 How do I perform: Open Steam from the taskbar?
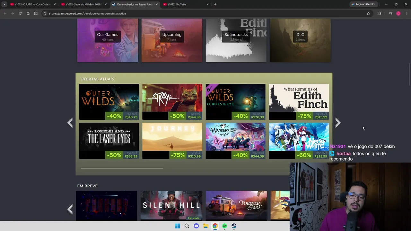tap(234, 226)
